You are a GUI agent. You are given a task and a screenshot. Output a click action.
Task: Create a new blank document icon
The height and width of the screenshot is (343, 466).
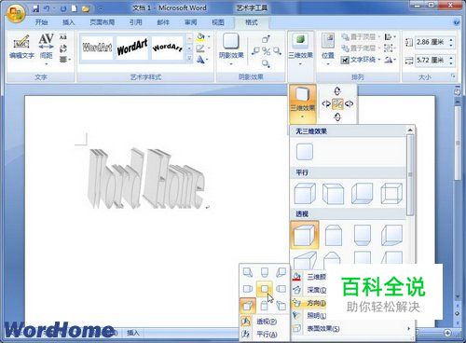point(74,8)
